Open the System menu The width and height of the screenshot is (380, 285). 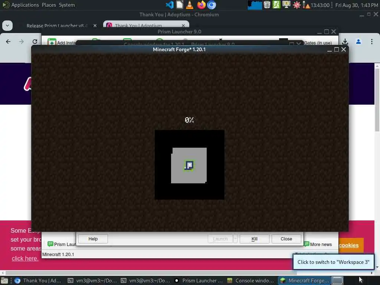(67, 5)
